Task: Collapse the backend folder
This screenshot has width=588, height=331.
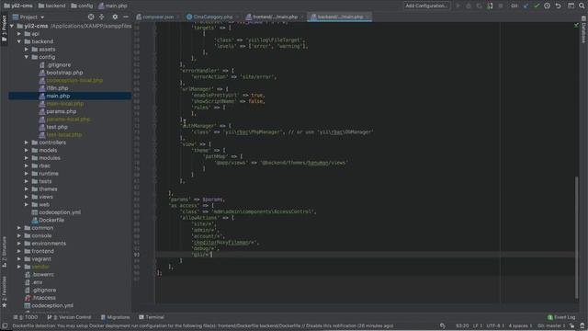Action: (x=19, y=41)
